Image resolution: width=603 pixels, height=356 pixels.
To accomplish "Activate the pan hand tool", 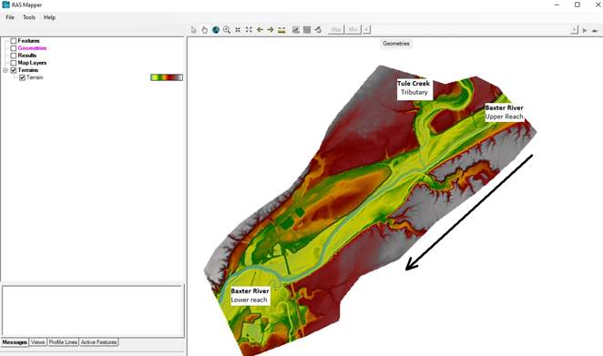I will click(x=204, y=30).
